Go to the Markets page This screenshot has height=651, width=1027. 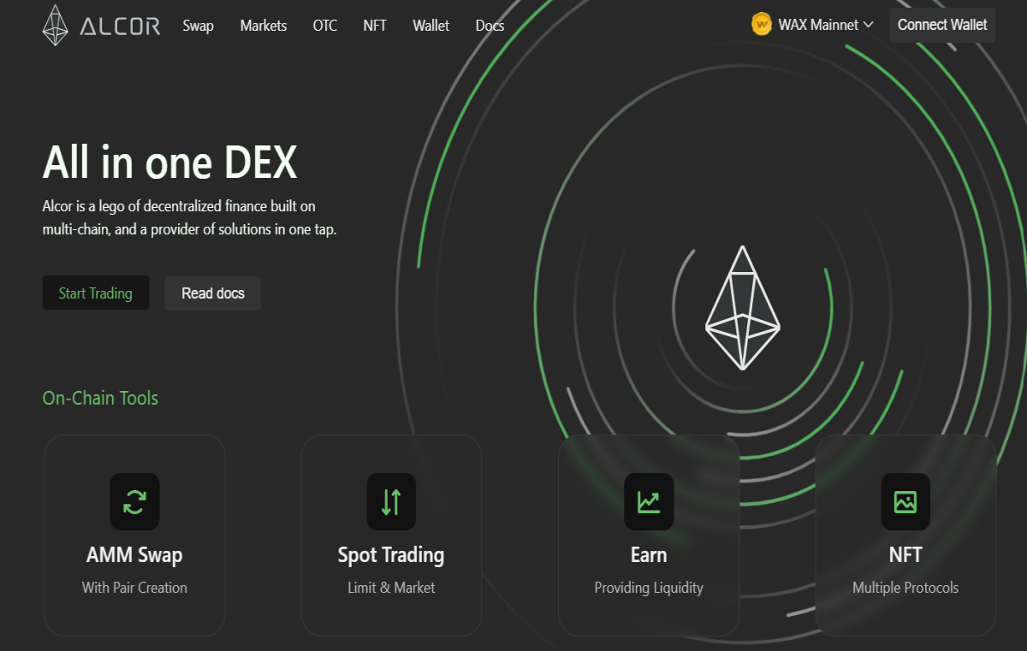coord(264,26)
